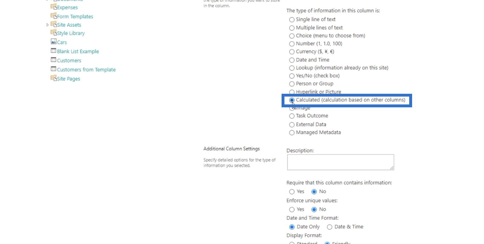
Task: Open the Blank List Example link
Action: (x=78, y=51)
